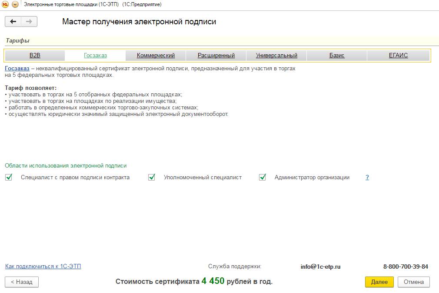Click the Тариф позволяет heading
Screen dimensions: 439x293
30,88
